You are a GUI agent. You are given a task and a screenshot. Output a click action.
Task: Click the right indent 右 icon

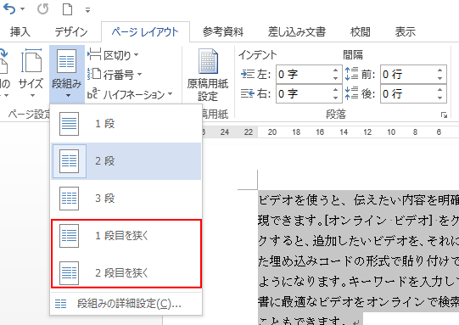[x=247, y=93]
